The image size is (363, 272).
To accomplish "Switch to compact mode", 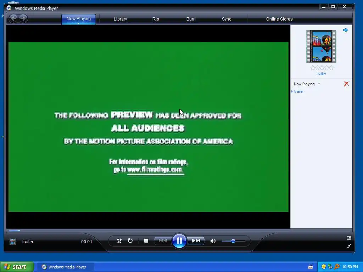I will pos(349,246).
